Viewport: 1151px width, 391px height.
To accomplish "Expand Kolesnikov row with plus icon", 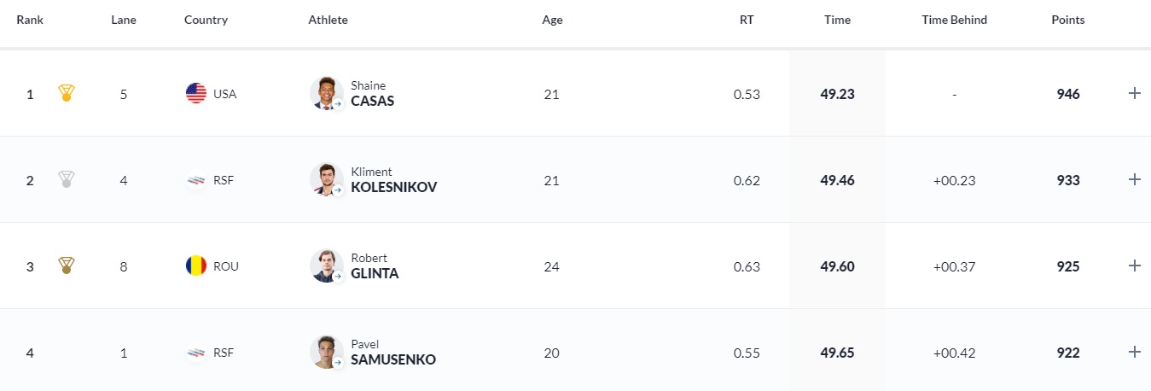I will tap(1135, 179).
